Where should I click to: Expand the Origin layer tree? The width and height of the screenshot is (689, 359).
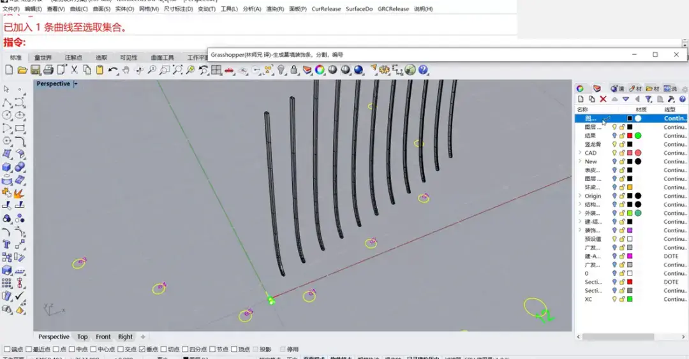(580, 196)
